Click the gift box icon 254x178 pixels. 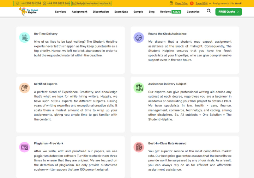pyautogui.click(x=171, y=3)
